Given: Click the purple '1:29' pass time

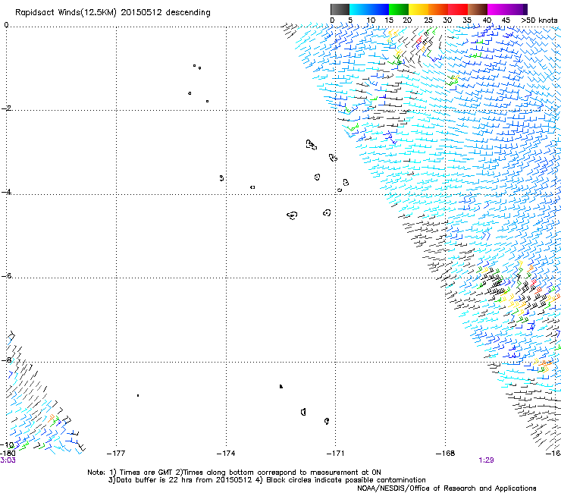Looking at the screenshot, I should (486, 460).
